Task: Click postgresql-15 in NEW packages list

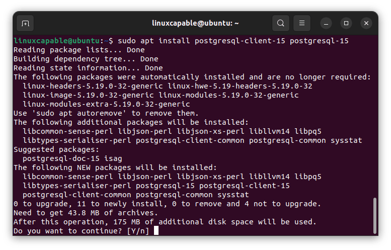Action: tap(165, 186)
